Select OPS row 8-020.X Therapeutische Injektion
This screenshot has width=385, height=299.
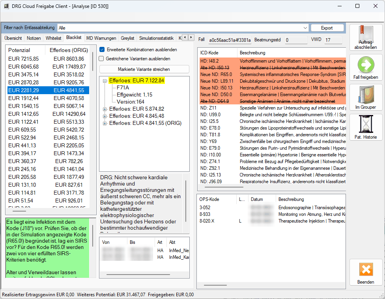tap(271, 221)
